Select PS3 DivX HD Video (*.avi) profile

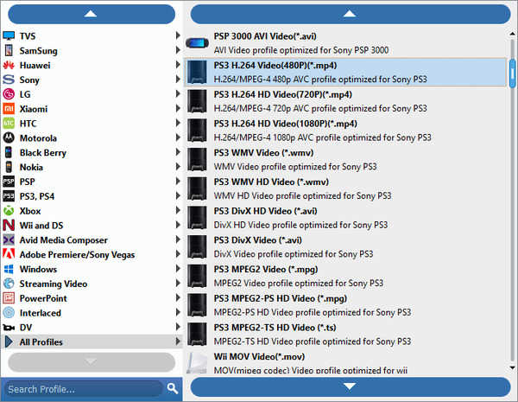(x=345, y=218)
